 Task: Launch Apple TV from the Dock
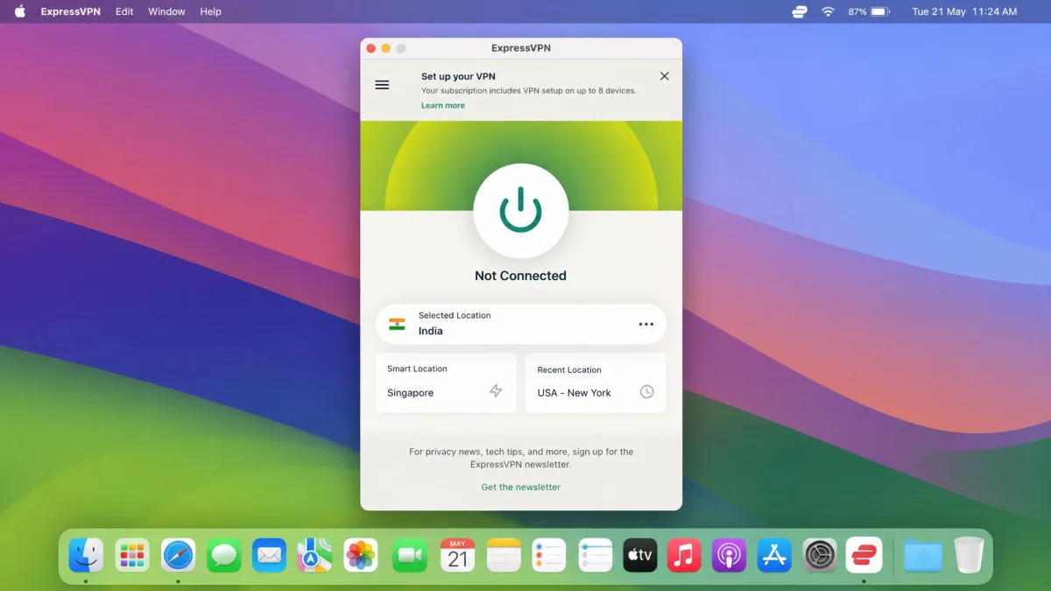point(640,555)
